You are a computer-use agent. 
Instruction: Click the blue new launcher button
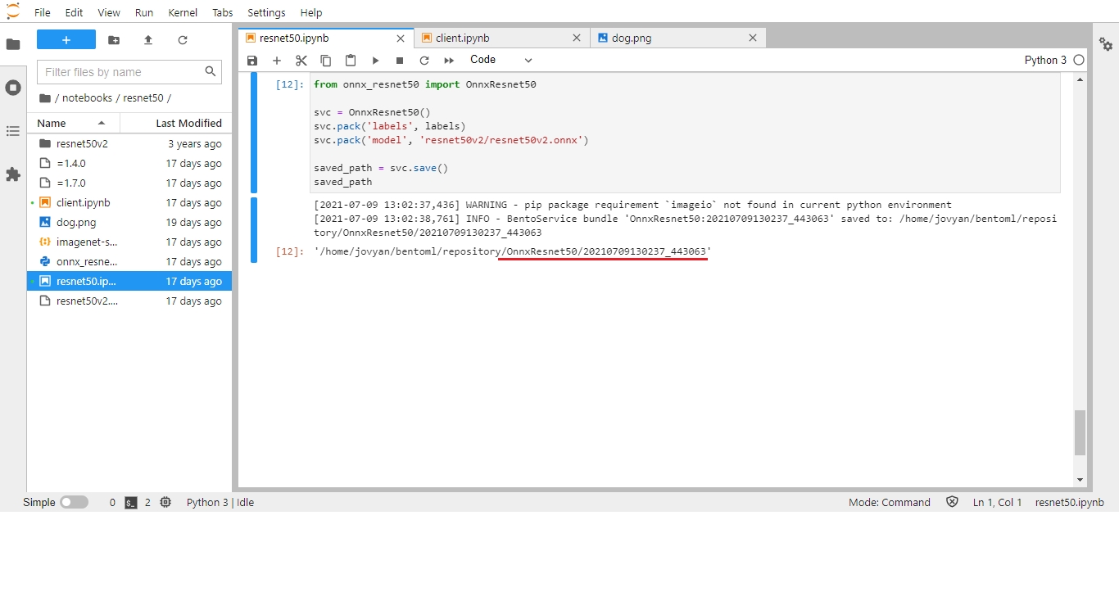tap(66, 40)
